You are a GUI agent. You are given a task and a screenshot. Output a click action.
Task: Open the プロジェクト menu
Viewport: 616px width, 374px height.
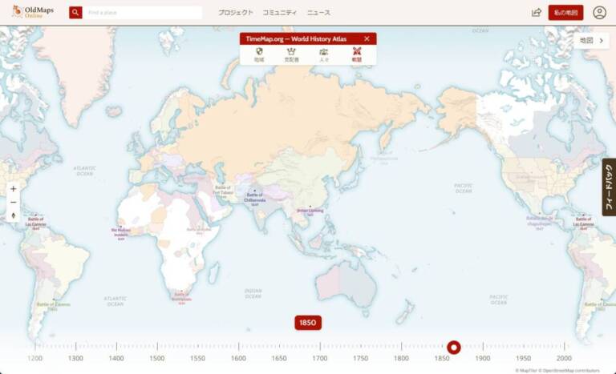(x=236, y=13)
